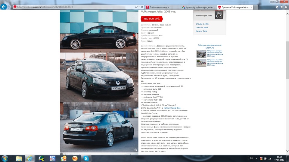Click the browser forward arrow button

[10, 7]
